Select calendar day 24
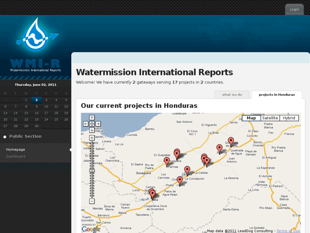 46,119
